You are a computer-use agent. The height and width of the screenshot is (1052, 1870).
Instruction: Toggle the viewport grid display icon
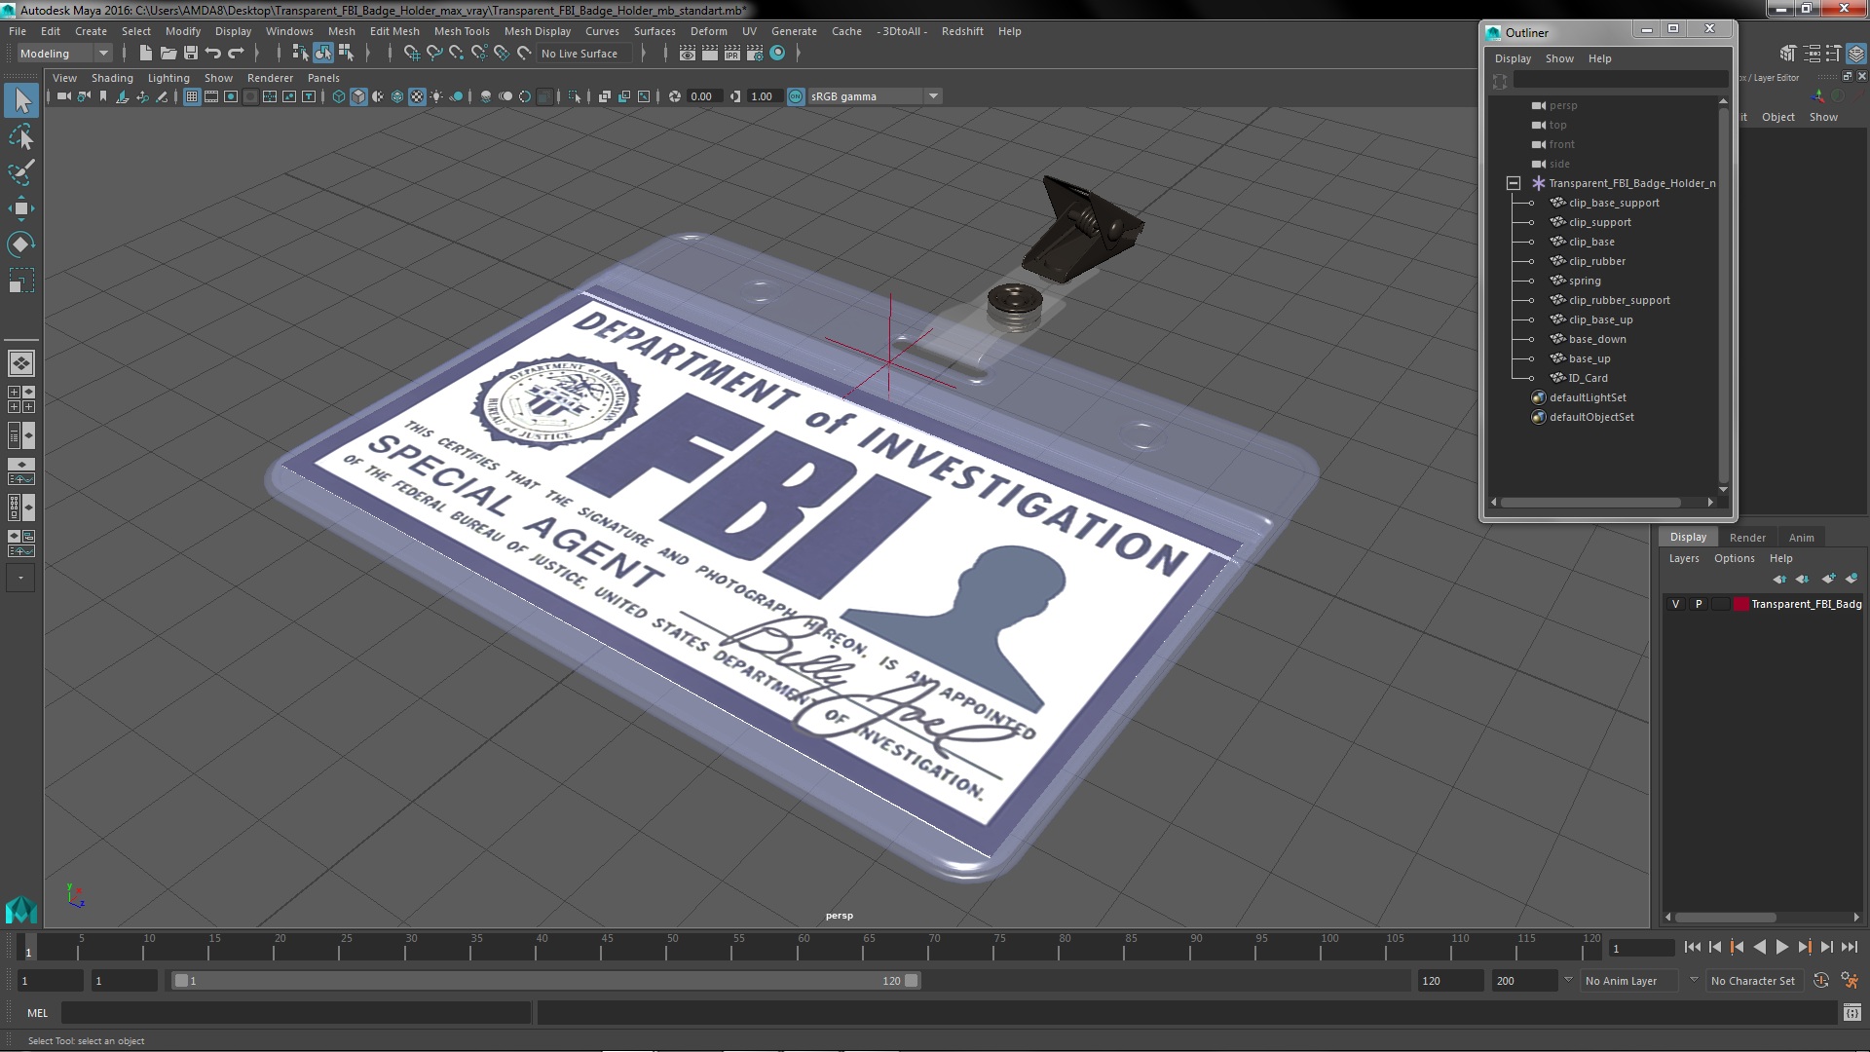pyautogui.click(x=192, y=96)
